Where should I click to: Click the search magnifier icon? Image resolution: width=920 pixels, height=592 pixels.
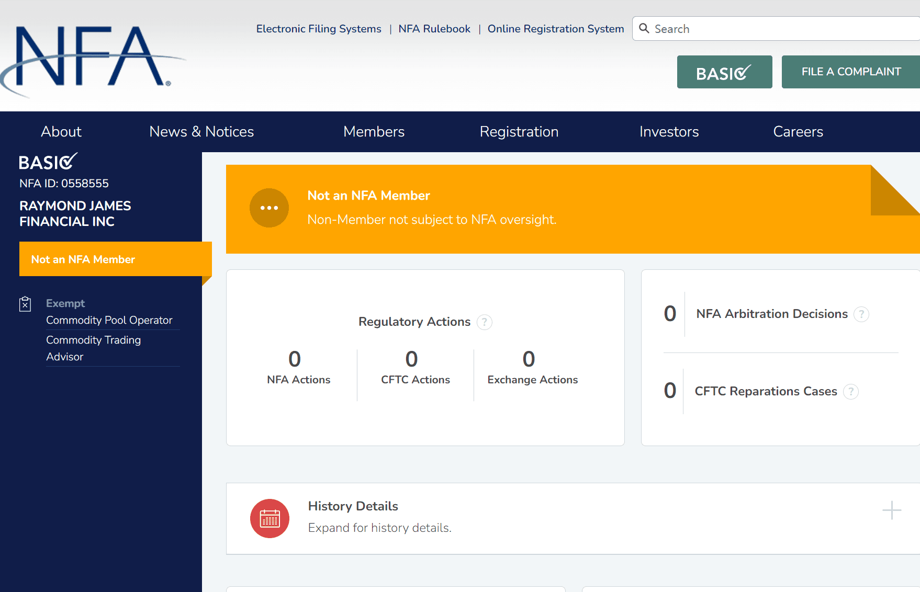pyautogui.click(x=644, y=28)
